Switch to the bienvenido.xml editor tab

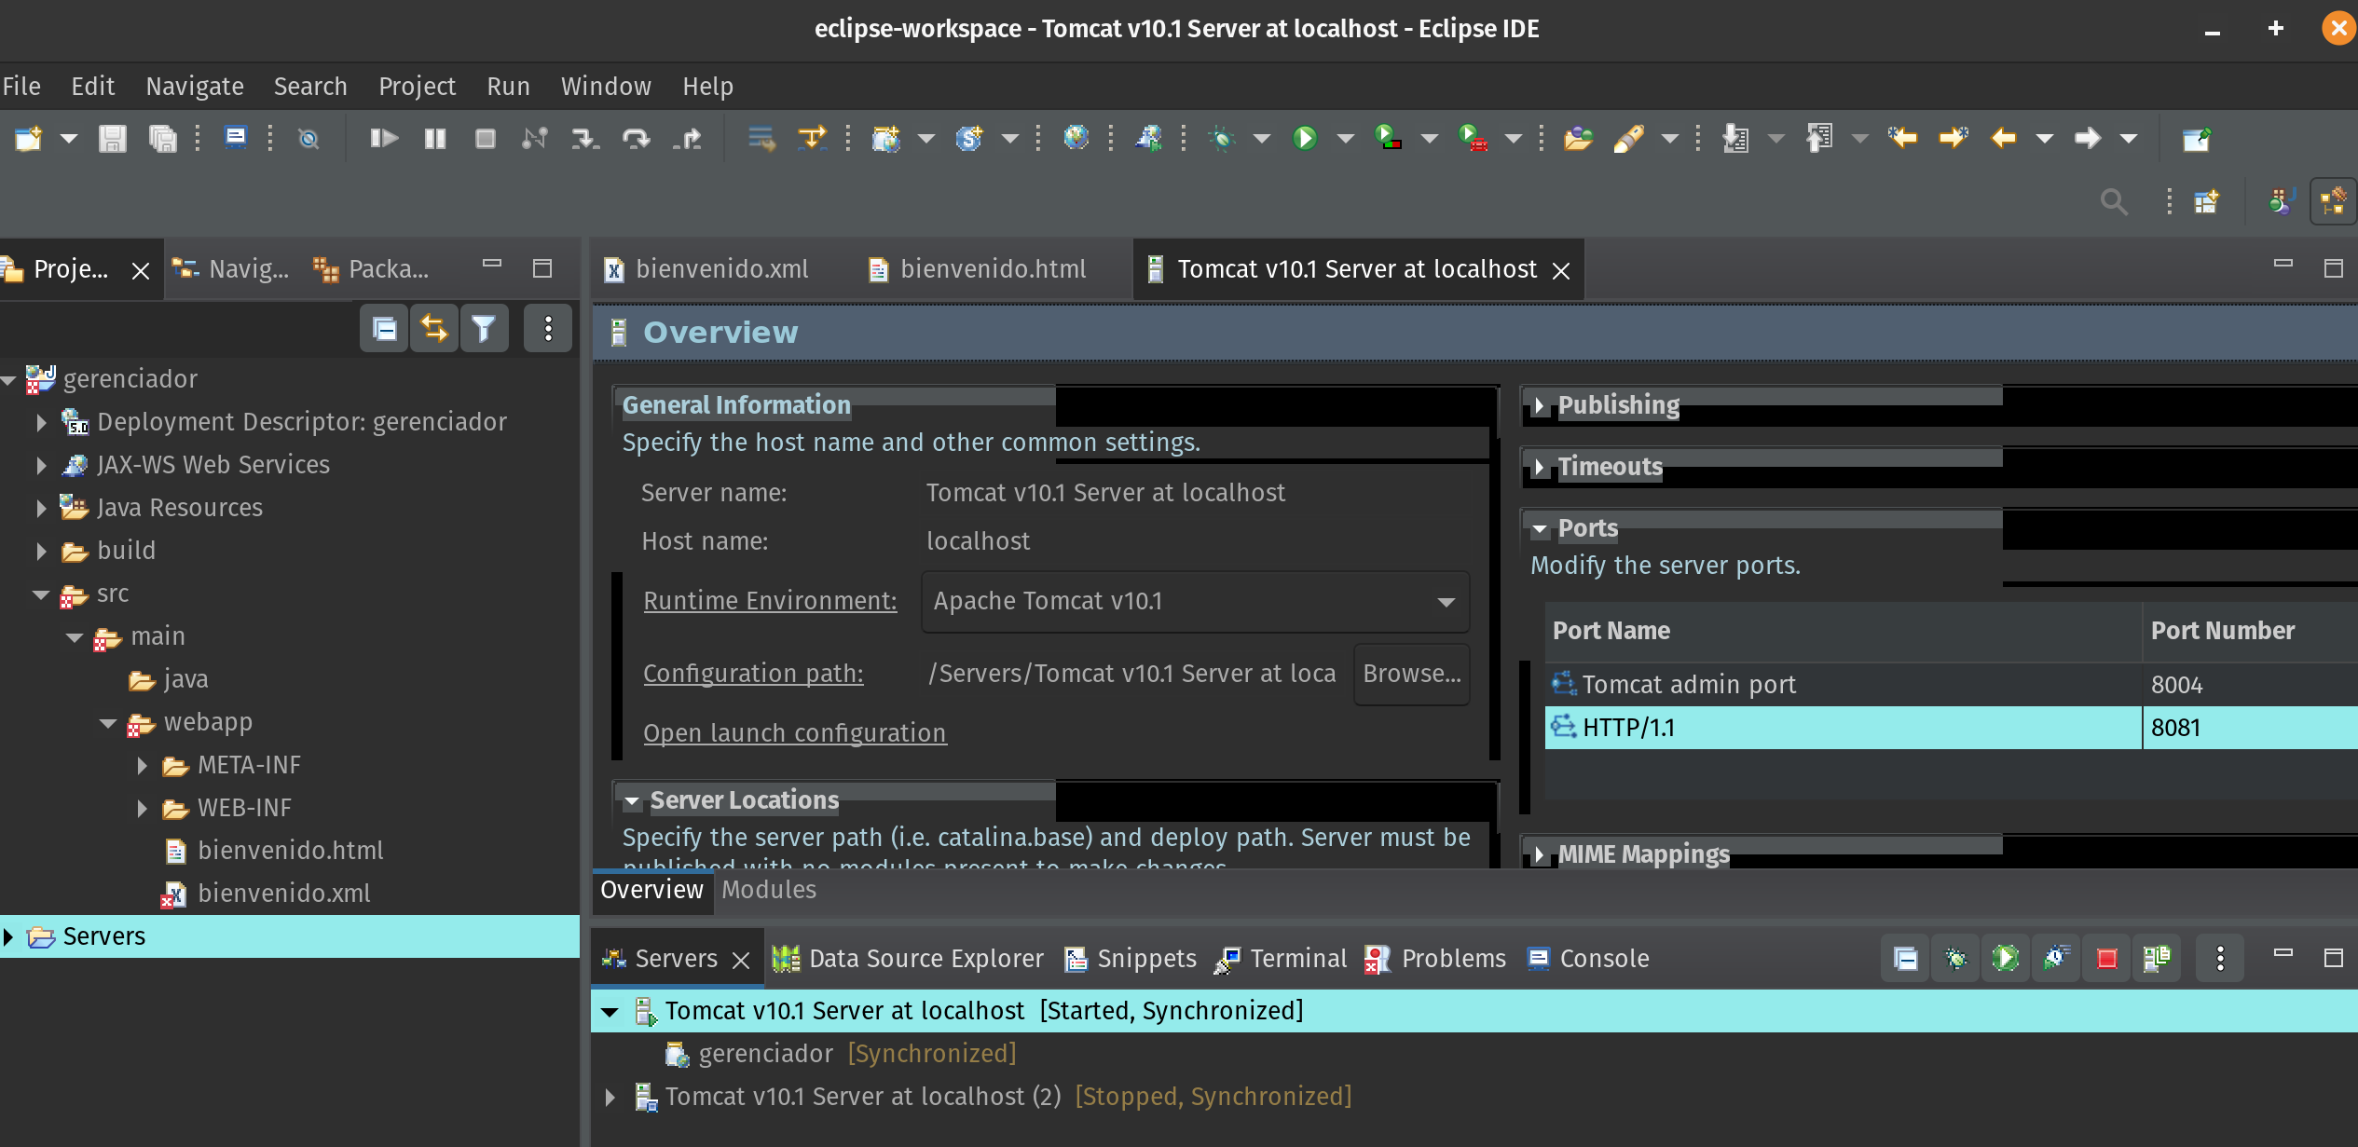pyautogui.click(x=706, y=269)
